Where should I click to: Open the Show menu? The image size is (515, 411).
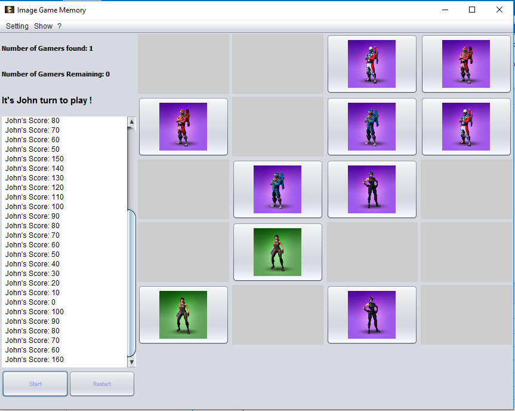tap(43, 26)
